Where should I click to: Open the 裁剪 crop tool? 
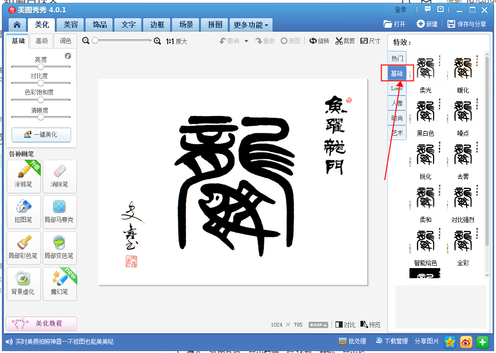pyautogui.click(x=345, y=41)
